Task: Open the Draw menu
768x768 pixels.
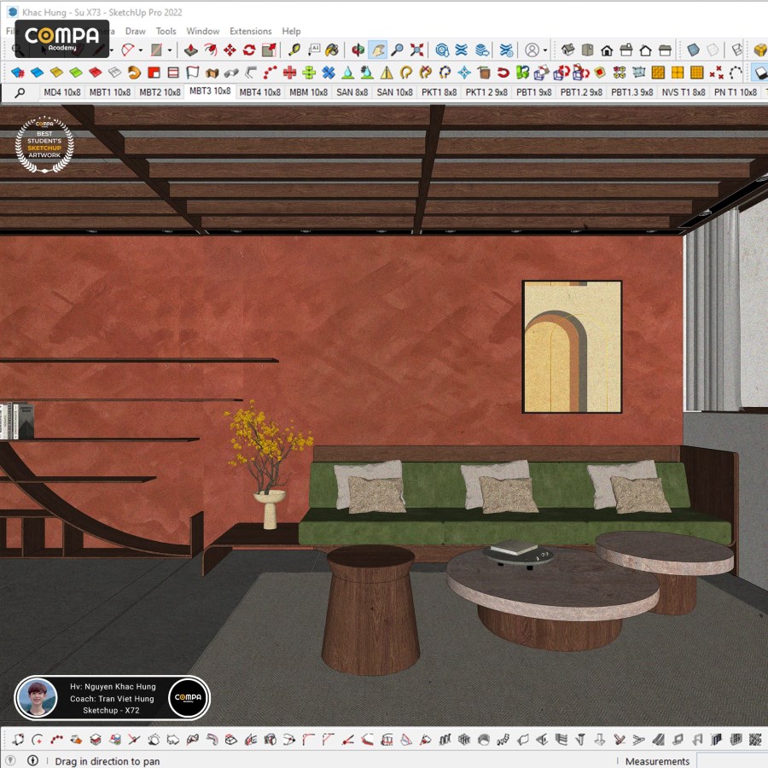Action: tap(135, 31)
